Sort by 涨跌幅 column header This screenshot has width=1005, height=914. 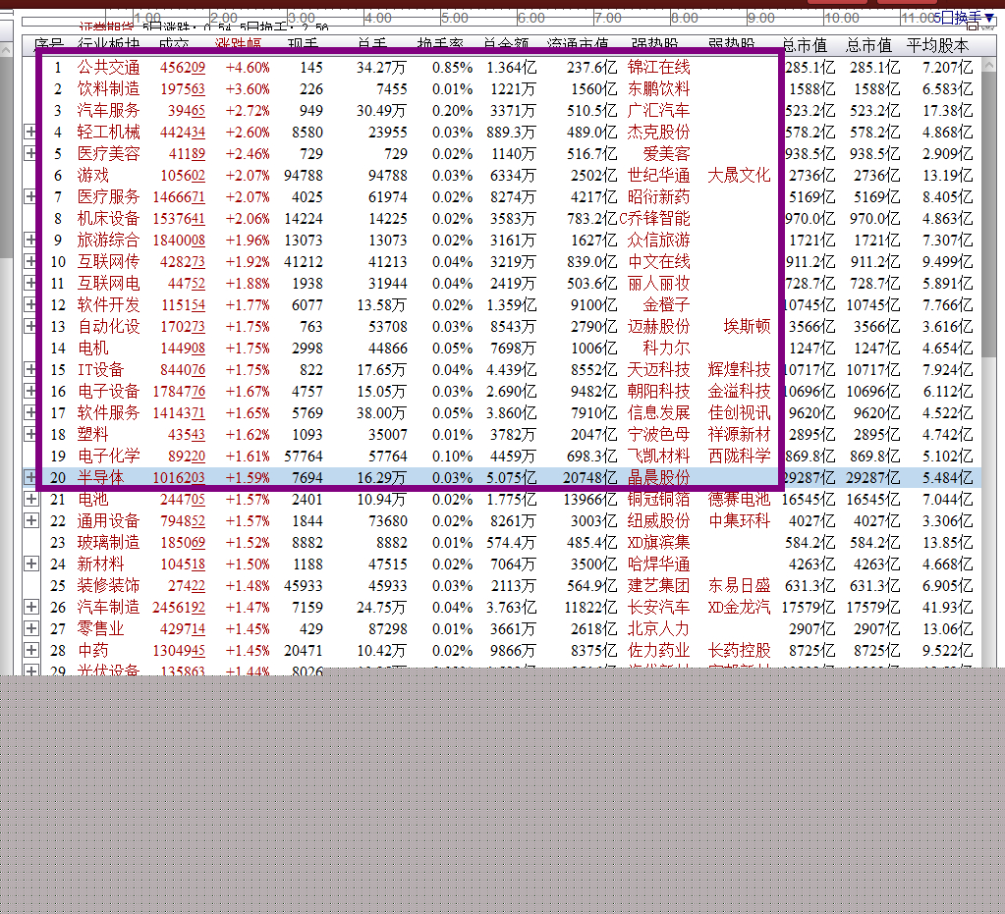[x=238, y=45]
